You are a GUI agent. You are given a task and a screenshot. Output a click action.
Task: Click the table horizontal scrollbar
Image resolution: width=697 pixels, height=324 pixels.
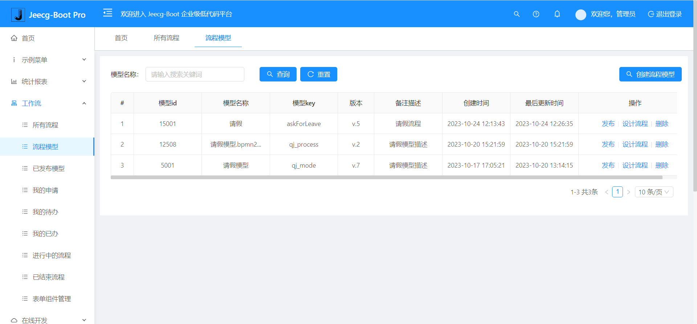pyautogui.click(x=387, y=177)
